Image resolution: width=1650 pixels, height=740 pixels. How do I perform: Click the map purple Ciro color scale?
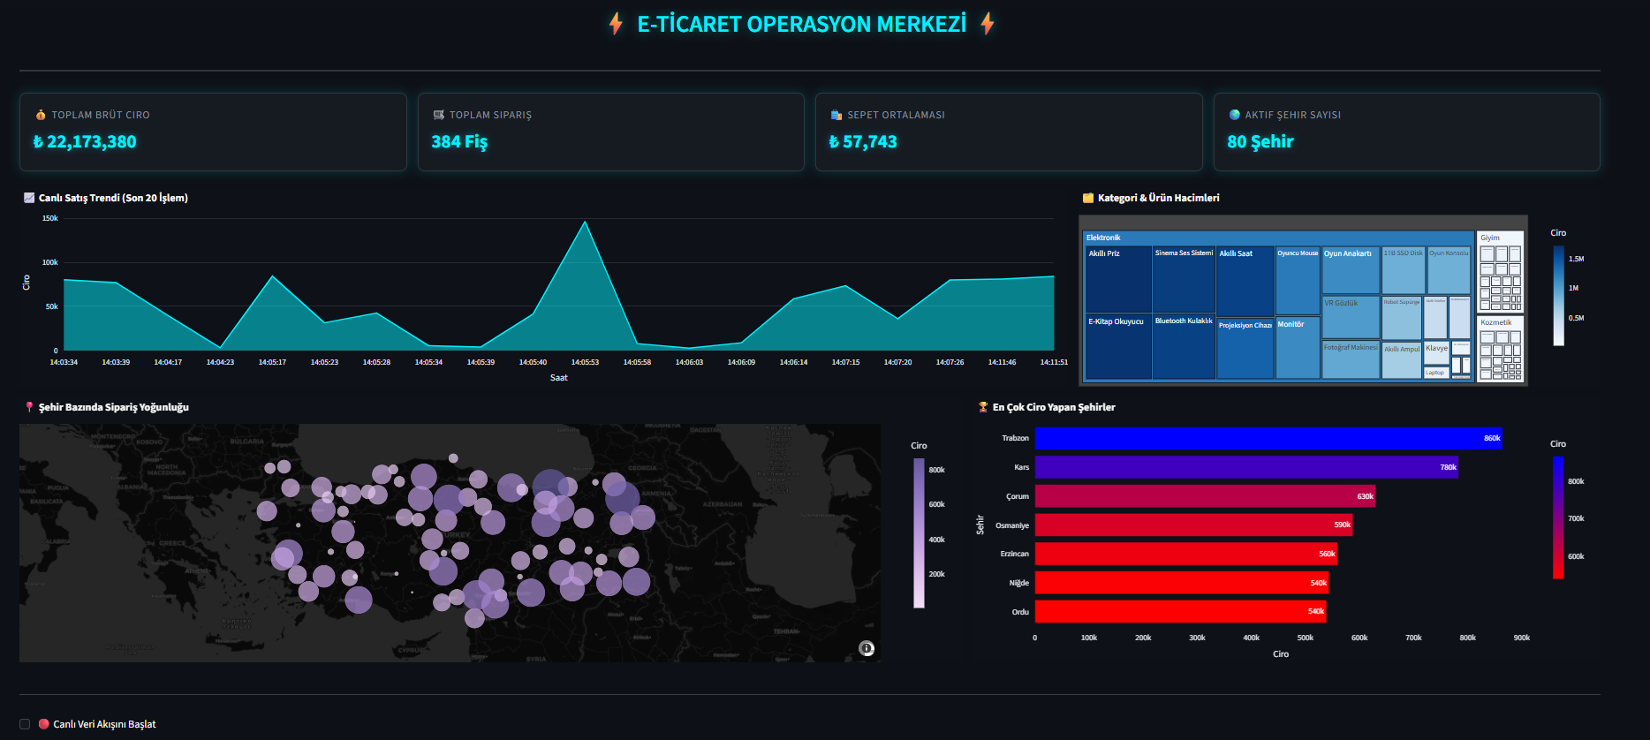click(919, 533)
